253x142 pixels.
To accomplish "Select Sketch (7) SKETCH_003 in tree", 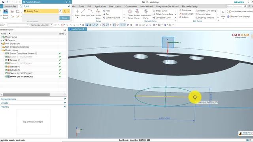I will (x=22, y=77).
